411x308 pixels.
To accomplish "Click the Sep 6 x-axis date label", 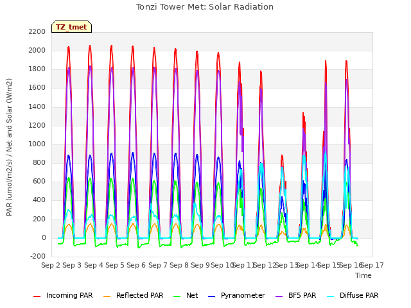I will pos(136,265).
